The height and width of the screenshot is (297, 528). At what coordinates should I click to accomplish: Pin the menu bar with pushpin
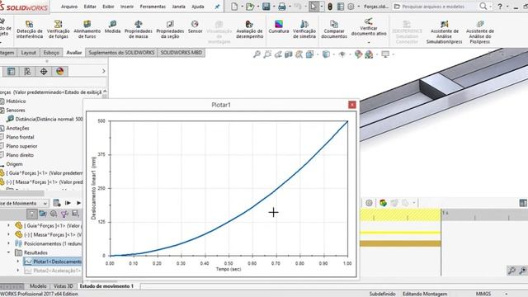coord(217,7)
